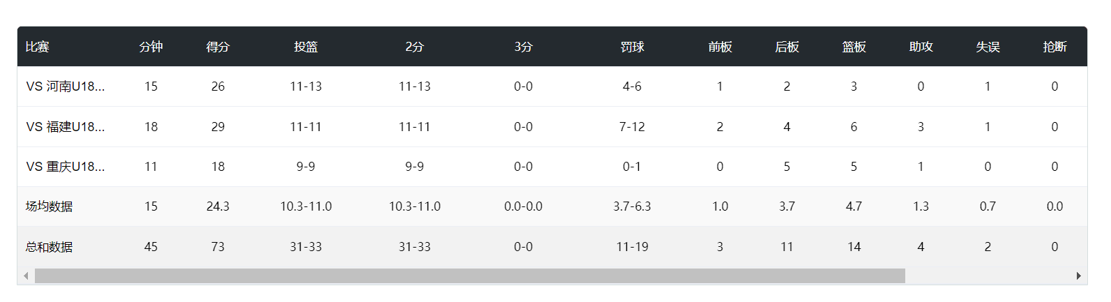Open the VS 福建U18 game row
Image resolution: width=1111 pixels, height=302 pixels.
pos(66,127)
